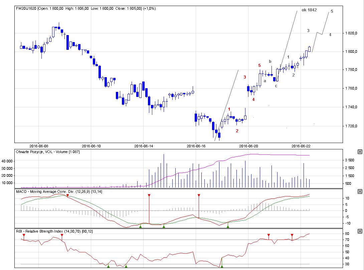Close the RSI indicator panel
The height and width of the screenshot is (270, 364).
(x=360, y=231)
